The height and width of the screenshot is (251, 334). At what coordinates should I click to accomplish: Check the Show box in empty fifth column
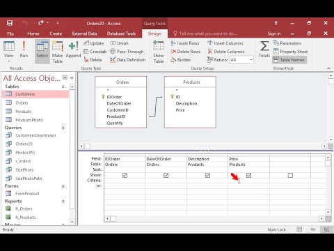[x=290, y=175]
